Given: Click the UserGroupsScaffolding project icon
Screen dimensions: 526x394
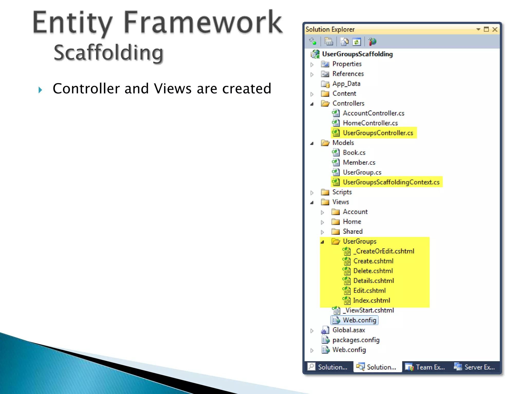Looking at the screenshot, I should pos(315,54).
